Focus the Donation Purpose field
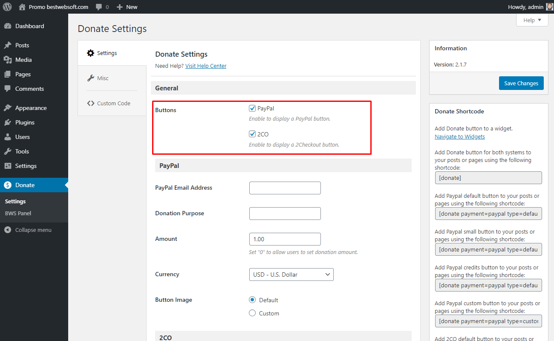 (285, 214)
